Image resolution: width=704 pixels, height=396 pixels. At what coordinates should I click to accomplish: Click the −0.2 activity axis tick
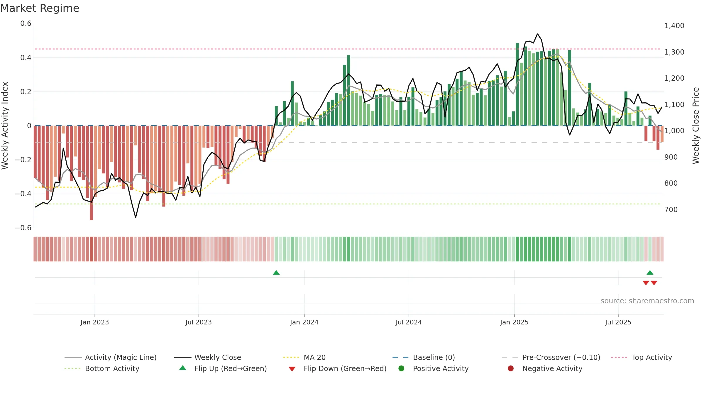pos(23,160)
